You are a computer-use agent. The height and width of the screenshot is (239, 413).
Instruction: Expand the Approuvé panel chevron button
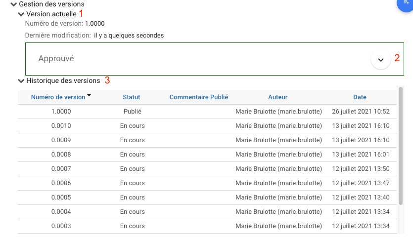(380, 60)
